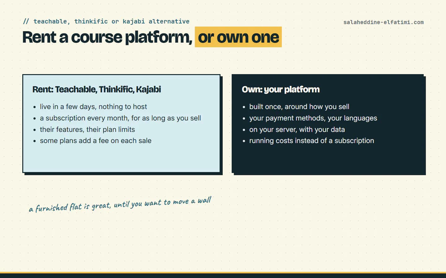Image resolution: width=446 pixels, height=278 pixels.
Task: Click the "Rent: Teachable, Thinkific, Kajabi" card heading
Action: 97,89
